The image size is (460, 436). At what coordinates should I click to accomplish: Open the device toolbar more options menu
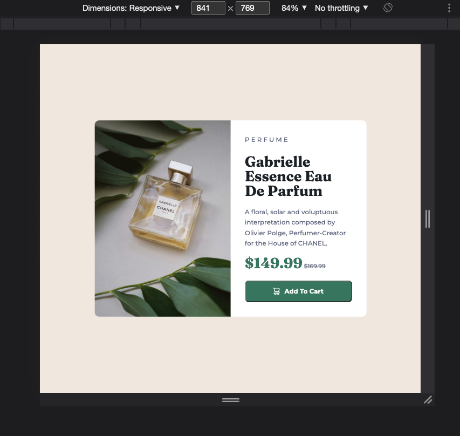click(449, 8)
